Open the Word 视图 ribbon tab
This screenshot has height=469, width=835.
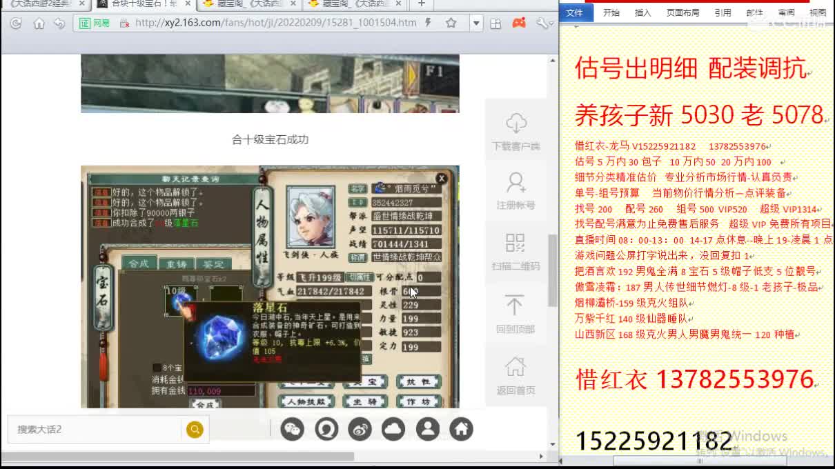pyautogui.click(x=818, y=12)
